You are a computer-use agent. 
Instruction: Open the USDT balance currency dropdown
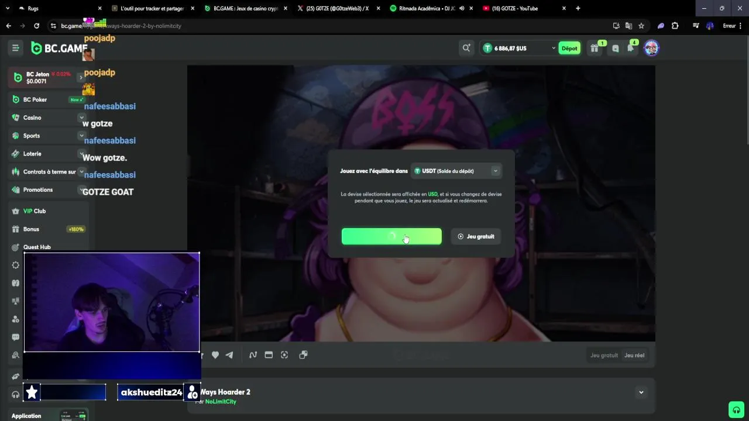pos(456,171)
